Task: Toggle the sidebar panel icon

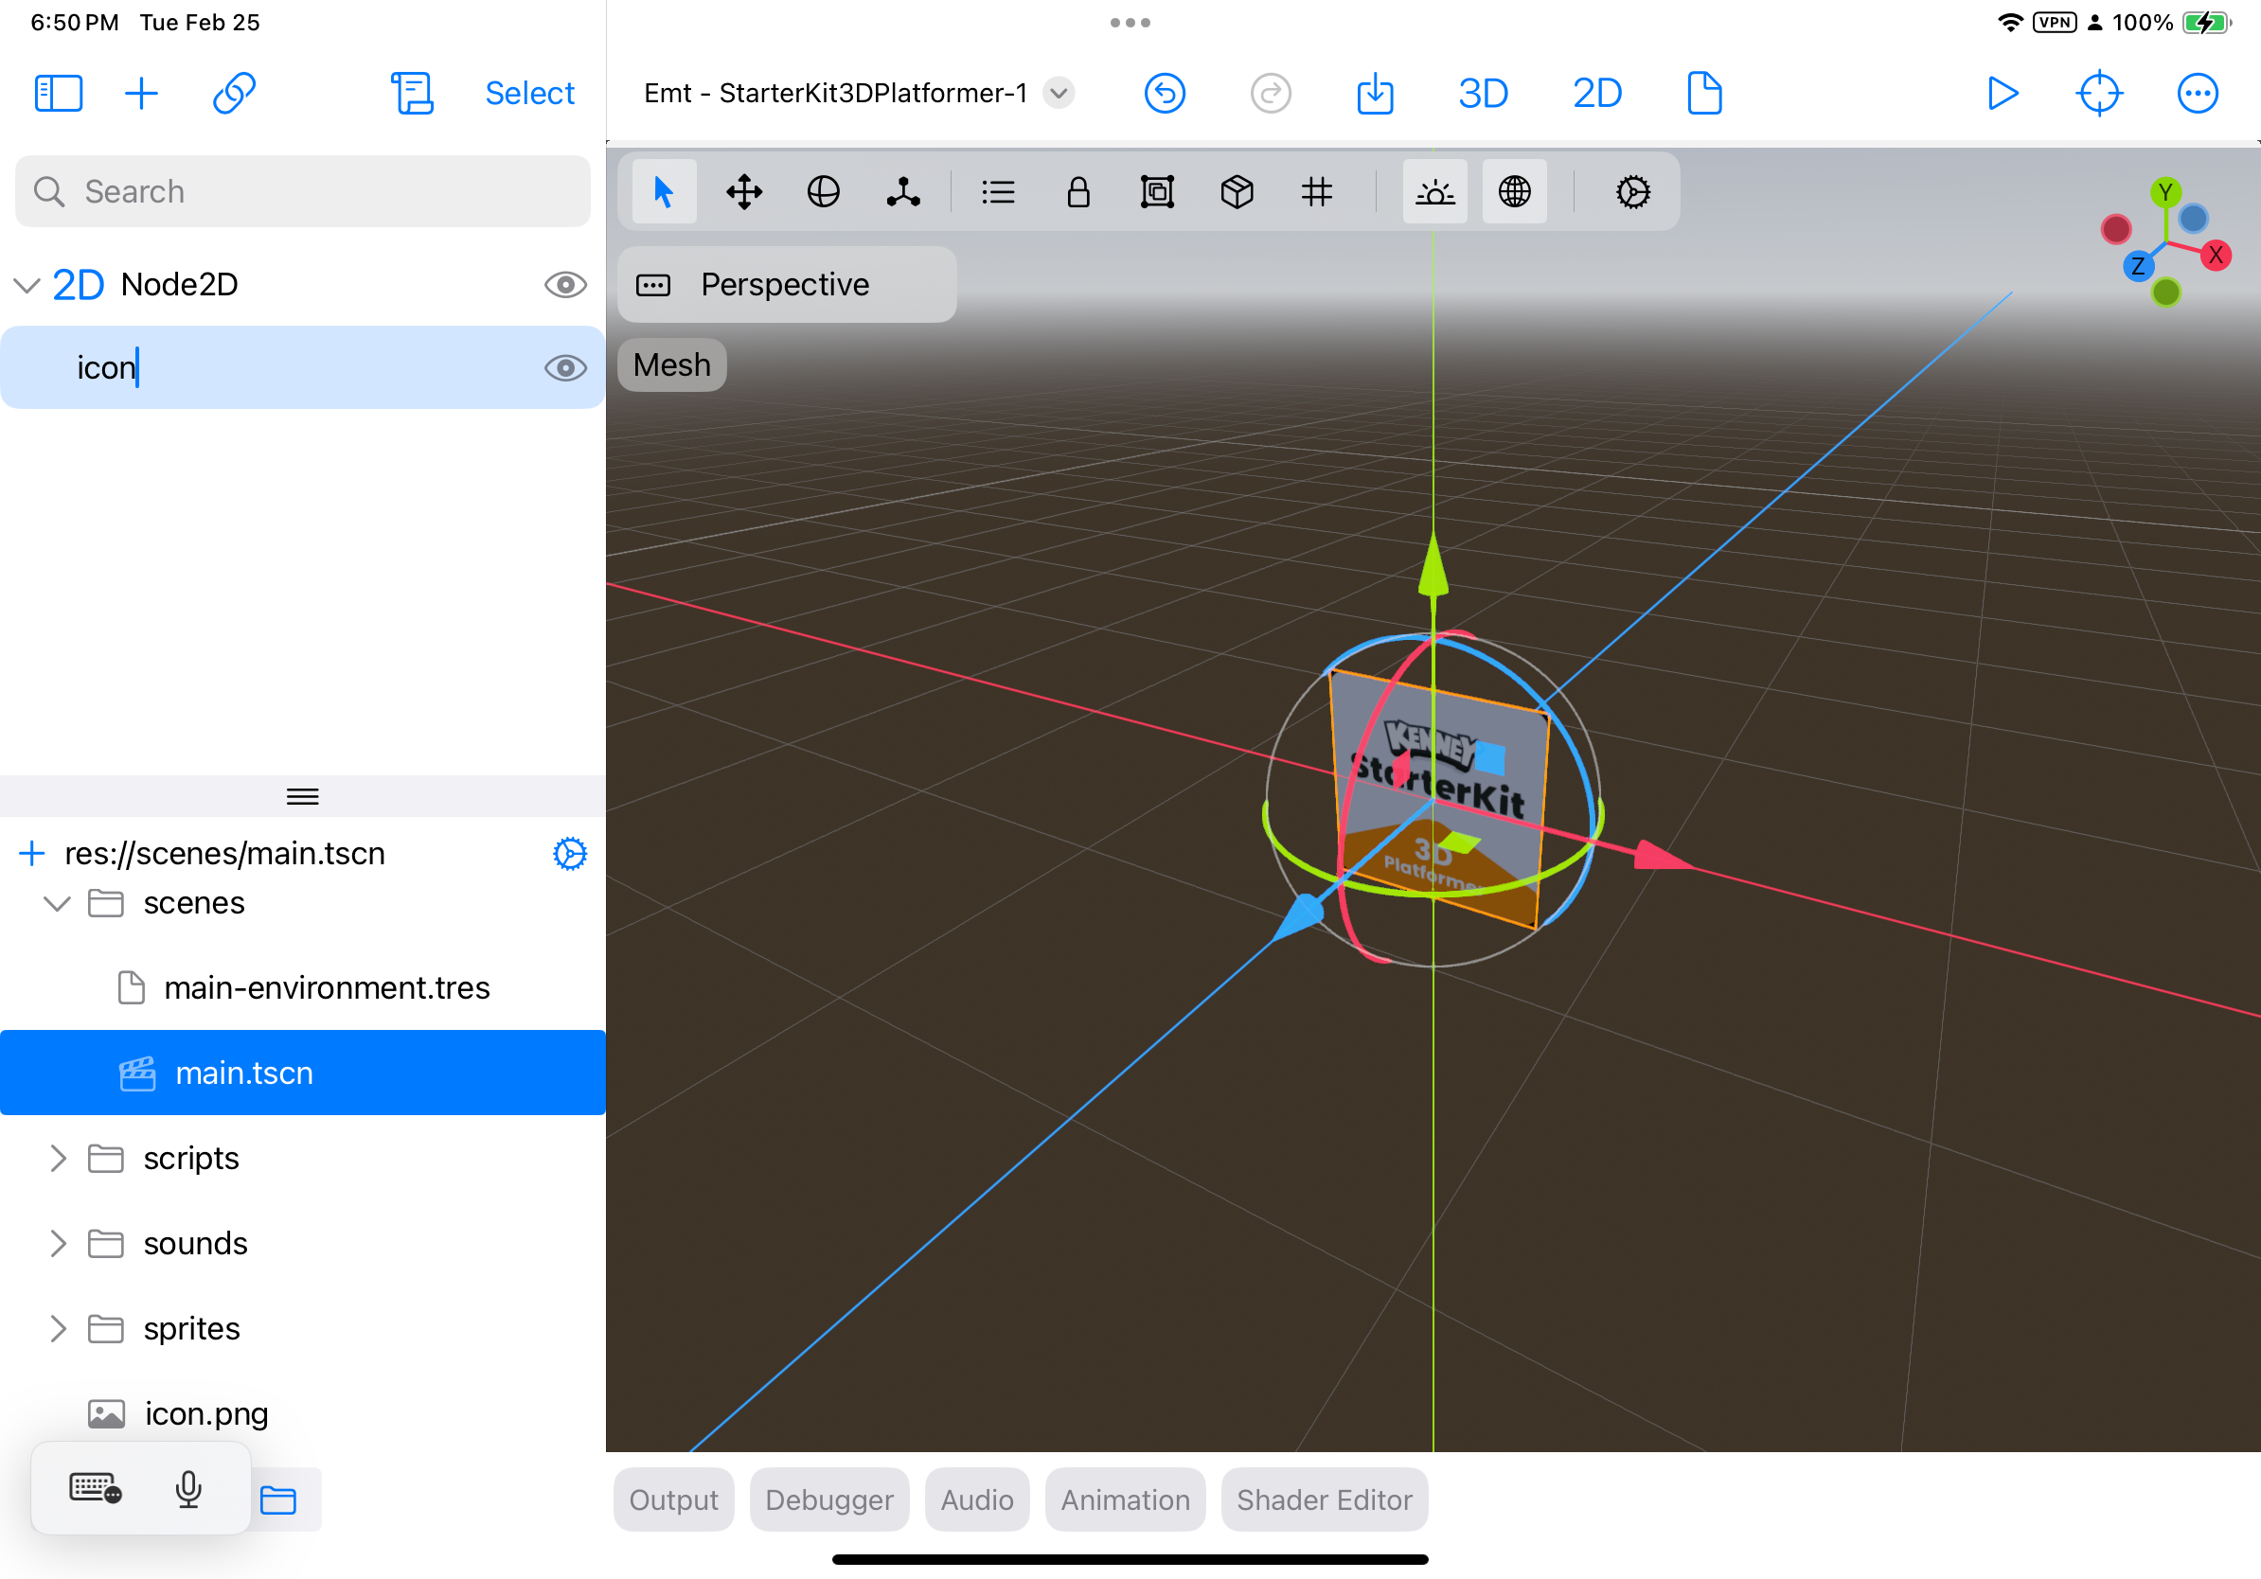Action: [x=58, y=94]
